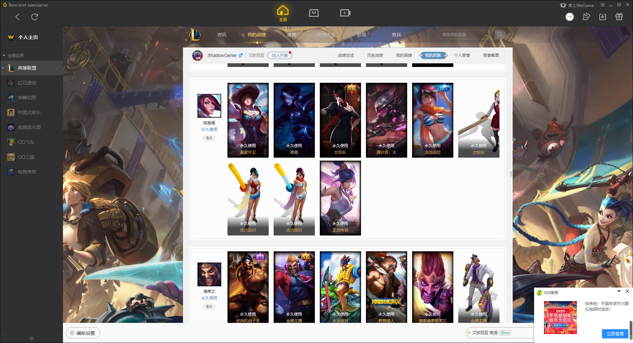Open the 我的战绩 tab
The width and height of the screenshot is (633, 343).
pos(256,35)
